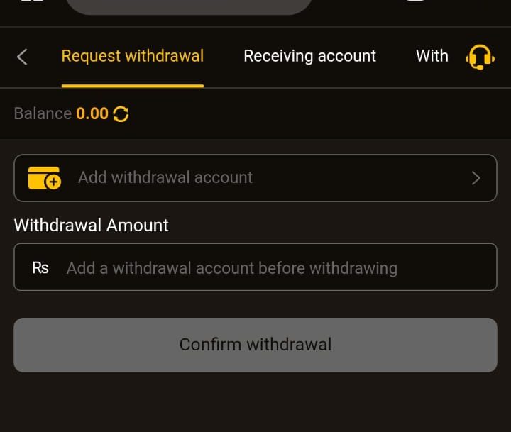Switch to Receiving account tab
This screenshot has height=432, width=511.
tap(309, 56)
